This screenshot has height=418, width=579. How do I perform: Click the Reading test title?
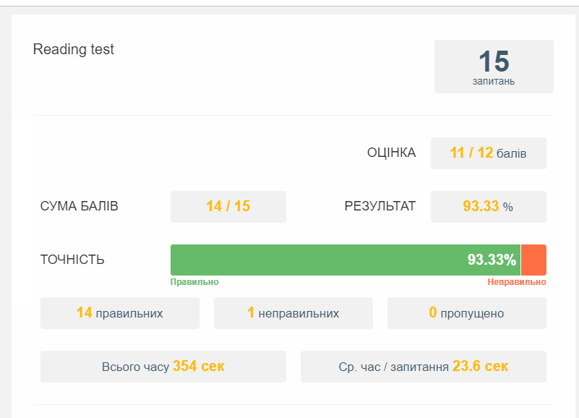coord(74,49)
